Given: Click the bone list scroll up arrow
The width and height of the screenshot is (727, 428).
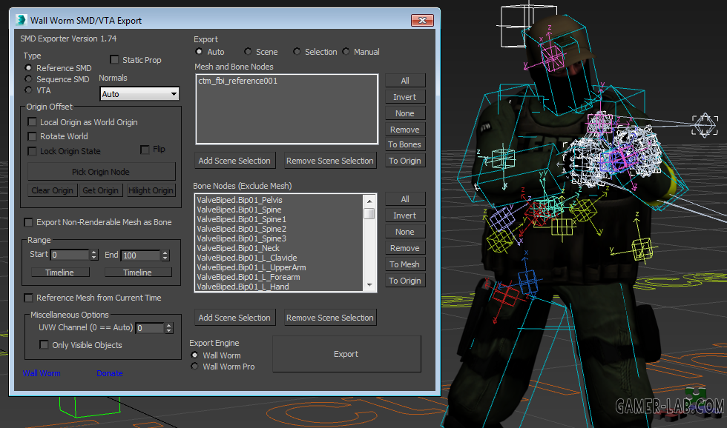Looking at the screenshot, I should 369,201.
